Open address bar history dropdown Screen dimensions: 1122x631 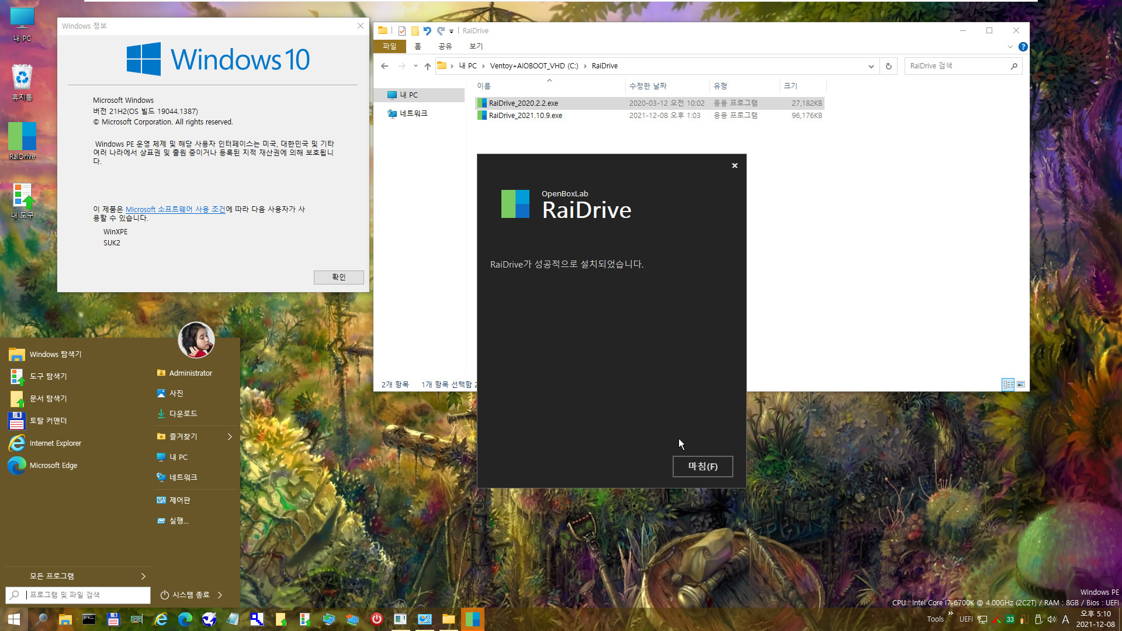871,66
